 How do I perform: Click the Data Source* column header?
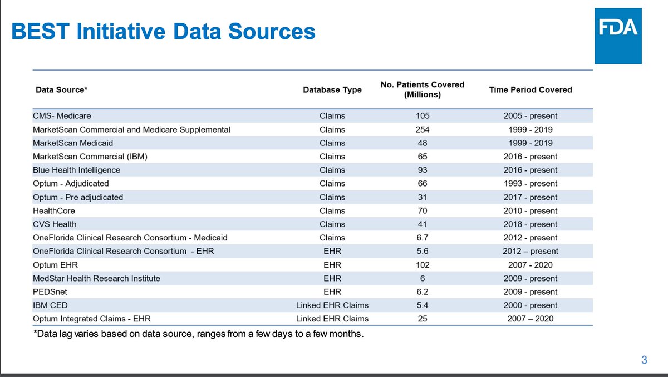click(62, 89)
